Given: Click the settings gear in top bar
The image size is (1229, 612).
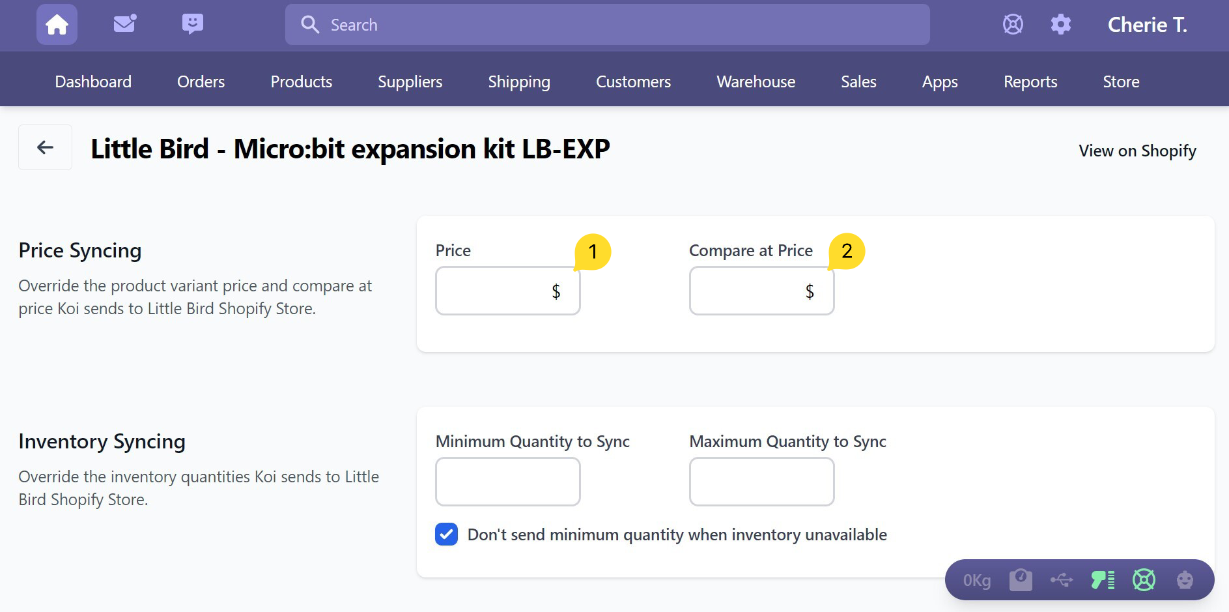Looking at the screenshot, I should [1060, 25].
